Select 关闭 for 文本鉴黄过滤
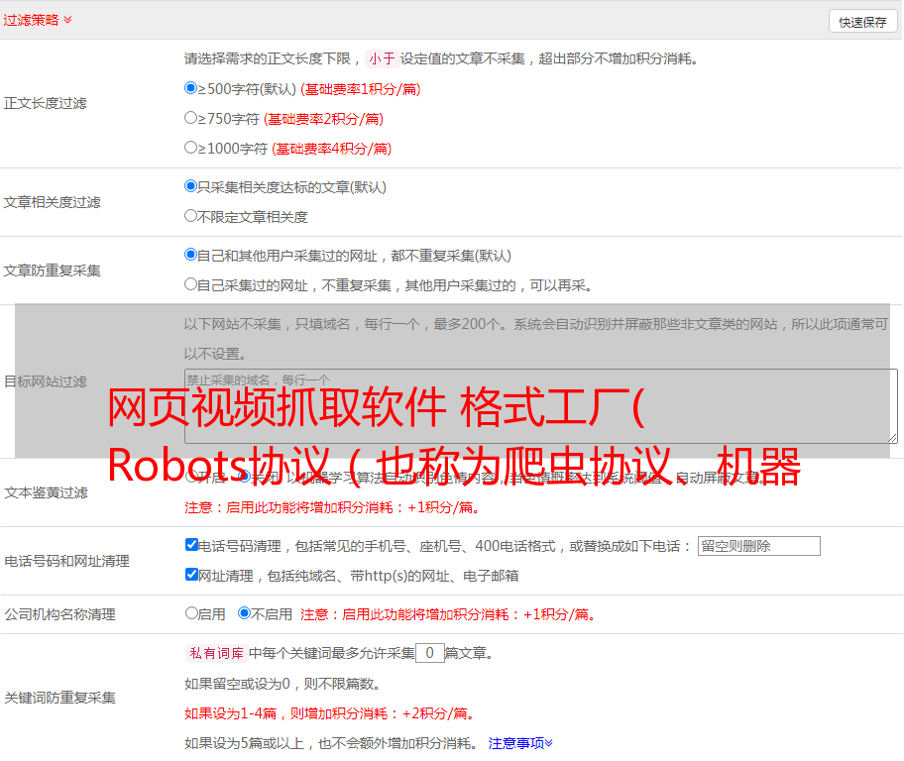The image size is (904, 761). pyautogui.click(x=245, y=477)
